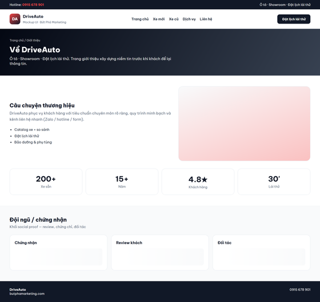Click the 4.8★ Khách hàng stat card
The height and width of the screenshot is (302, 320).
198,182
